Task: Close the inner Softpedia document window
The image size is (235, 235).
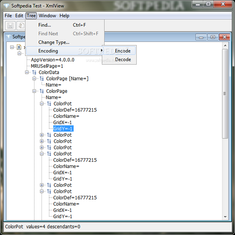Action: [224, 37]
